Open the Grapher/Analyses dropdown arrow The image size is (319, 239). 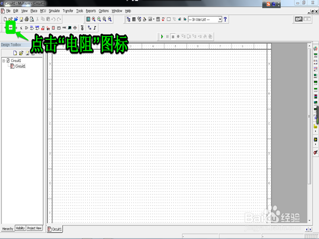point(154,19)
